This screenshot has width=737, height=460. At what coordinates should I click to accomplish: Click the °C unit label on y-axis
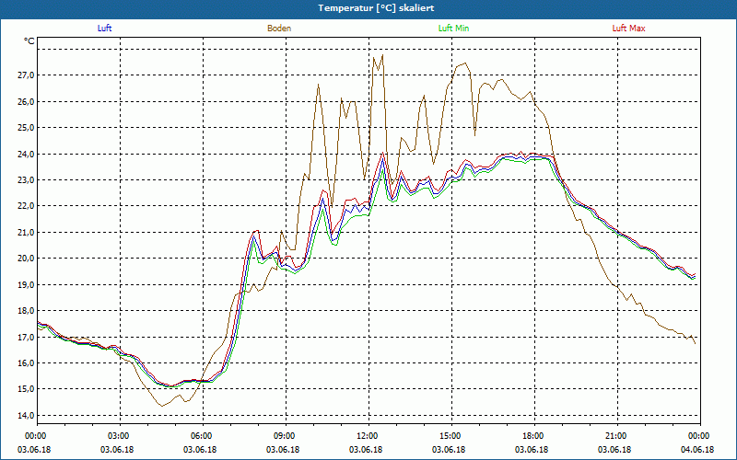point(29,41)
